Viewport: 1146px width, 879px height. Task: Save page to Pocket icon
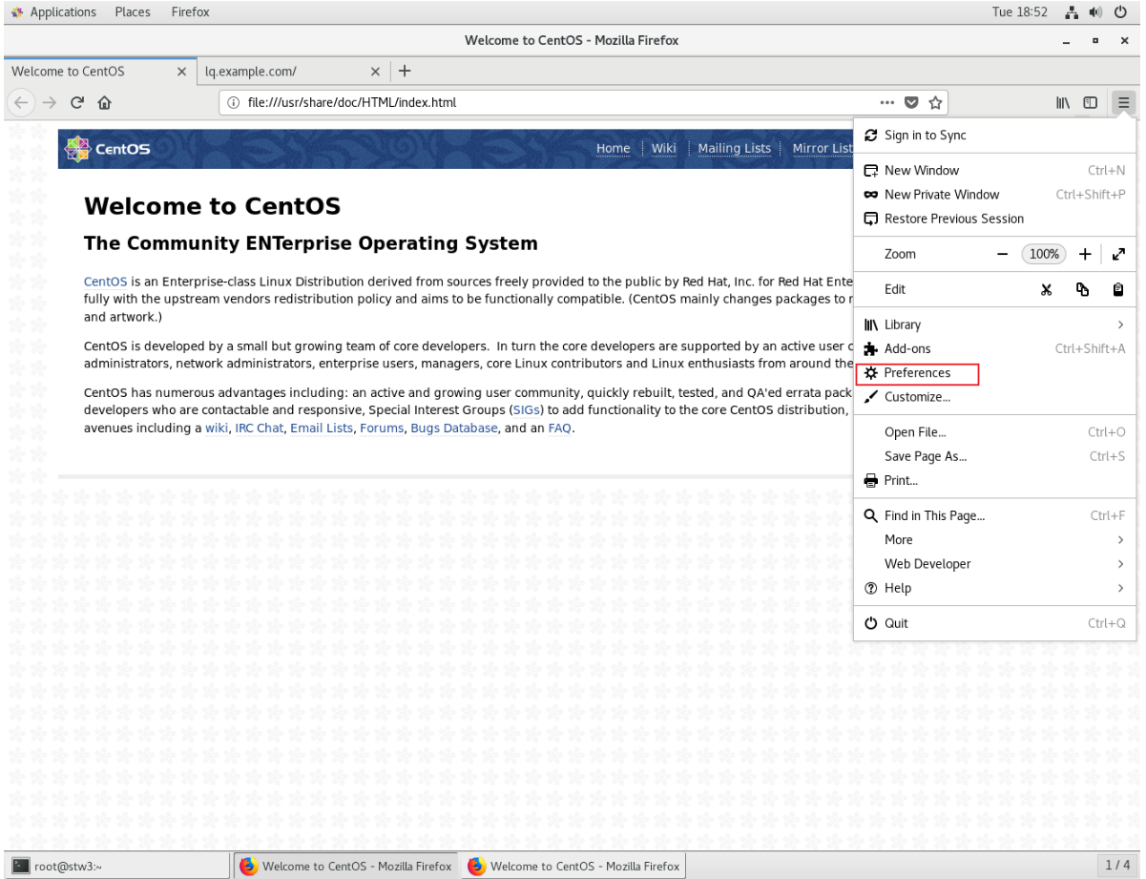pos(911,102)
